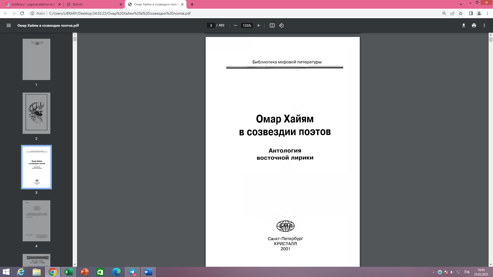Viewport: 493px width, 277px height.
Task: Click the Fit to page icon
Action: 272,25
